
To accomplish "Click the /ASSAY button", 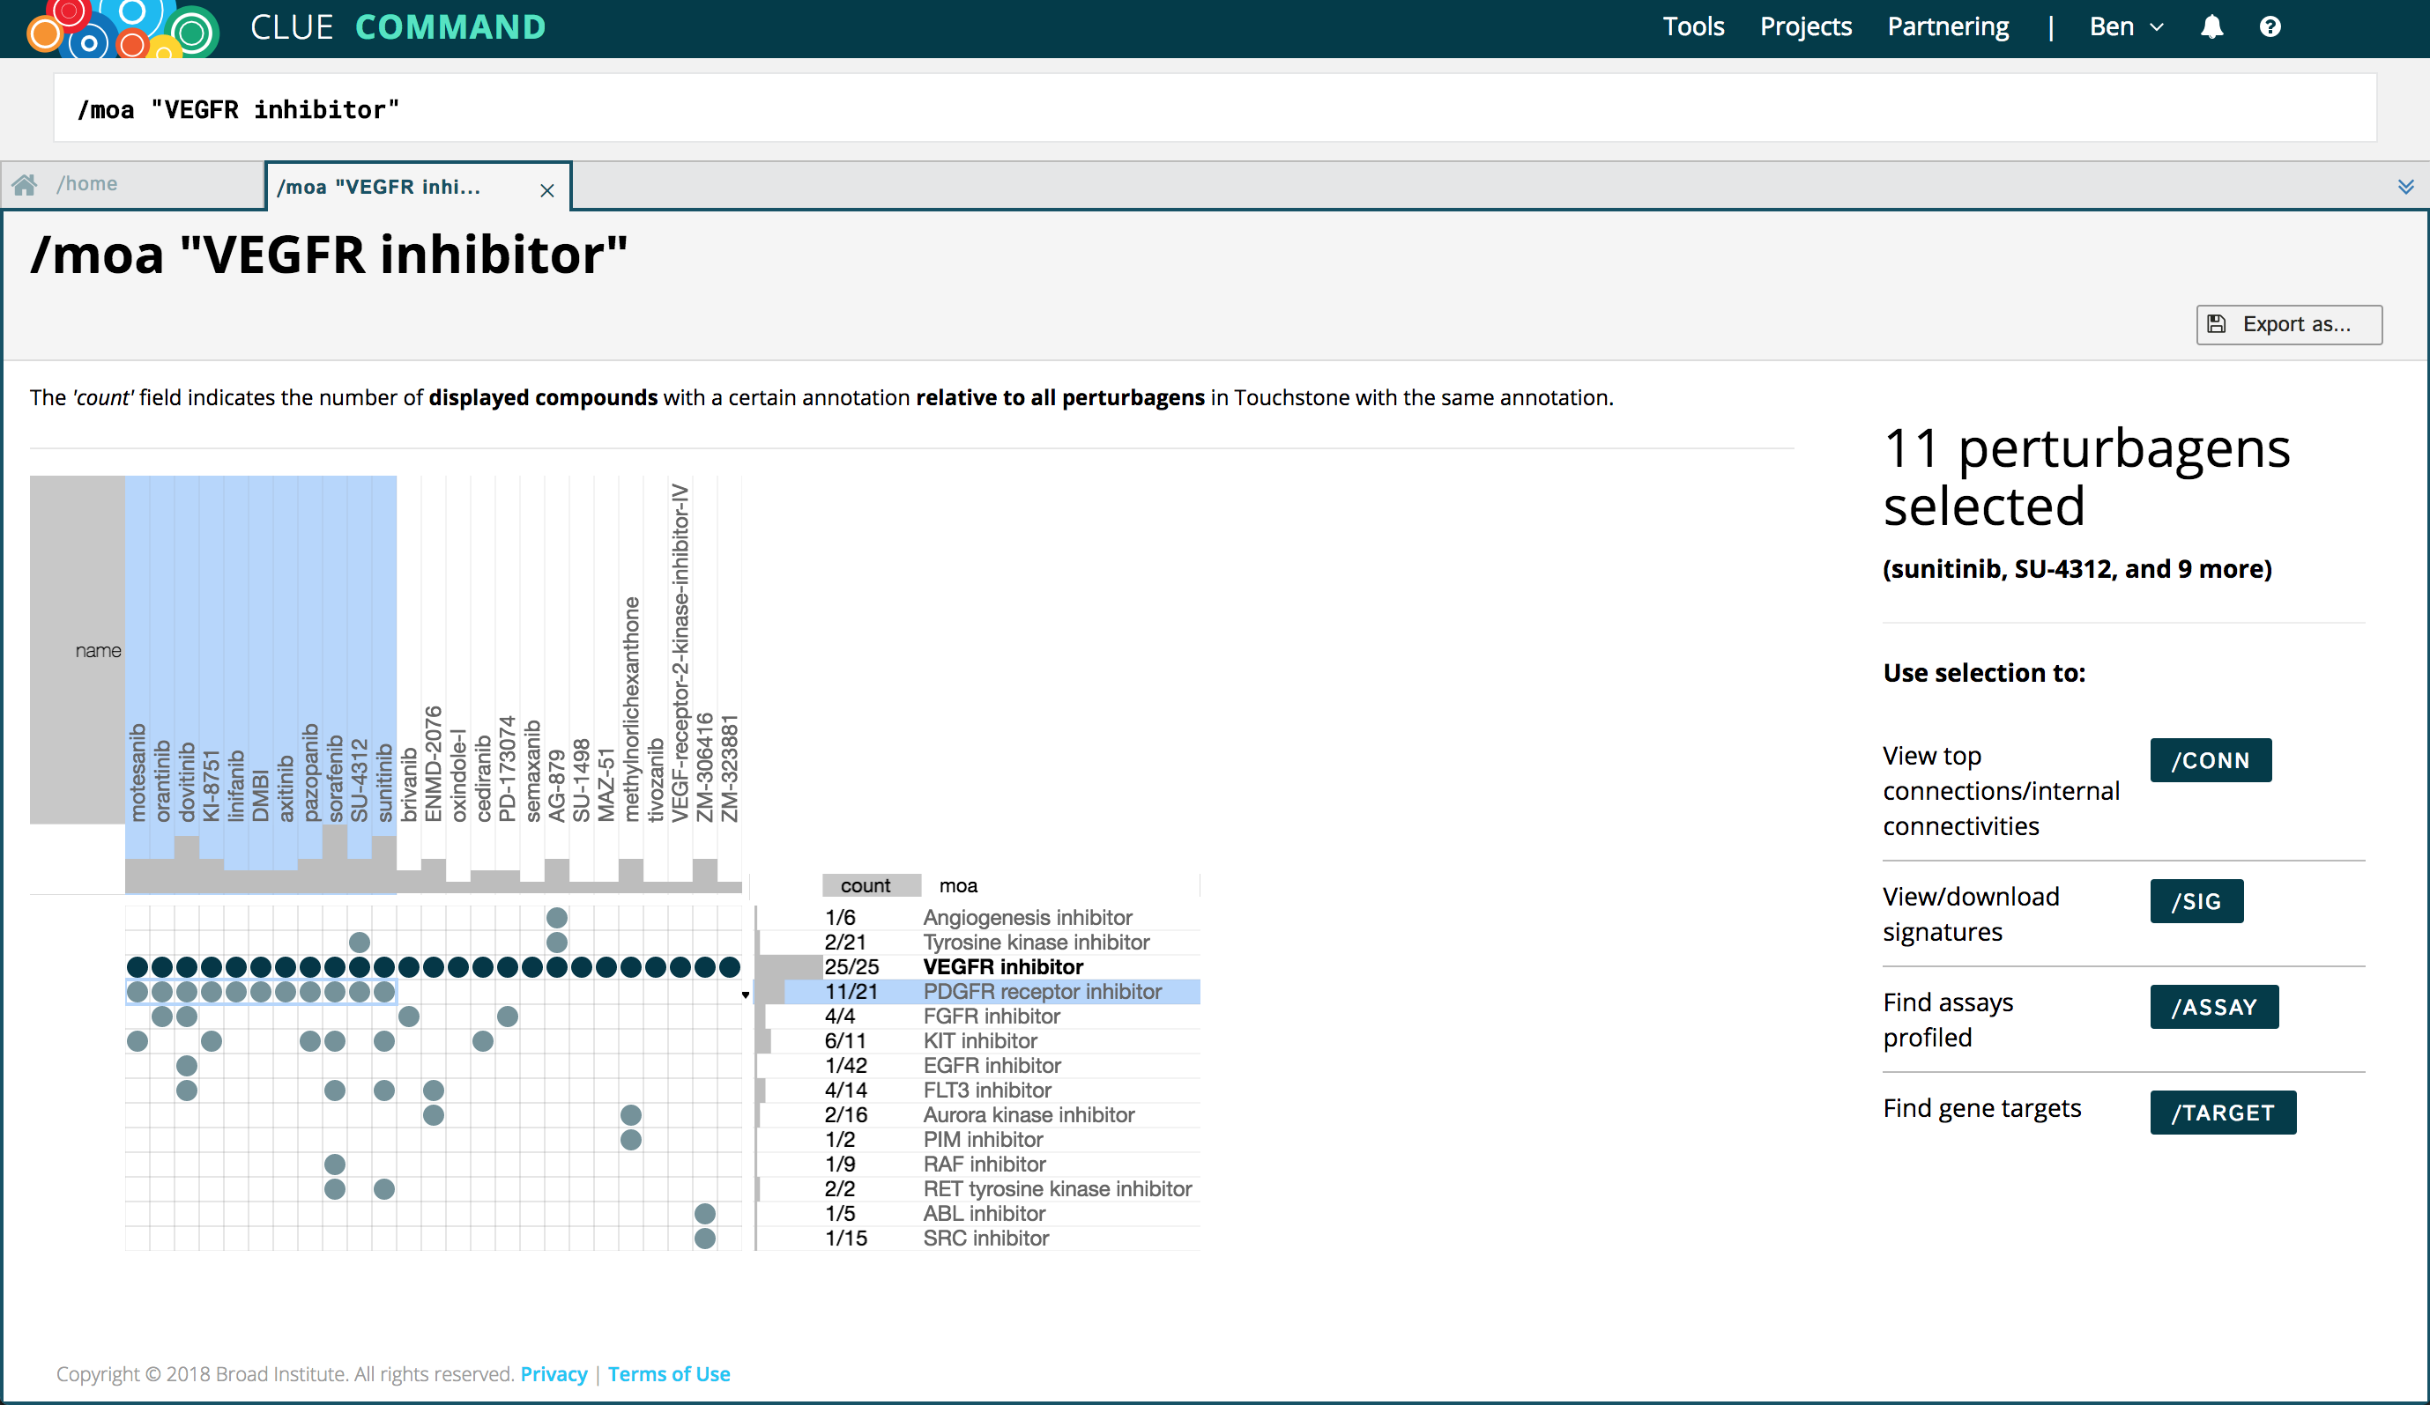I will (2214, 1007).
